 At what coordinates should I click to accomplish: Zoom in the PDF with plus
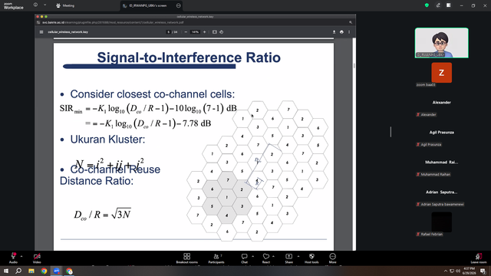[205, 32]
